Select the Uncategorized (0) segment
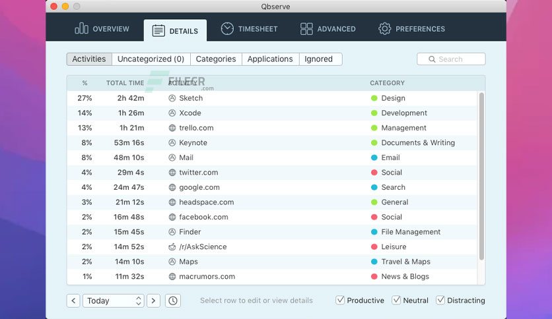The width and height of the screenshot is (552, 319). [151, 59]
